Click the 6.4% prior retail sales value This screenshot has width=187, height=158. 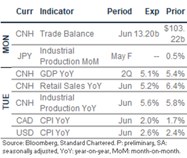pyautogui.click(x=175, y=86)
